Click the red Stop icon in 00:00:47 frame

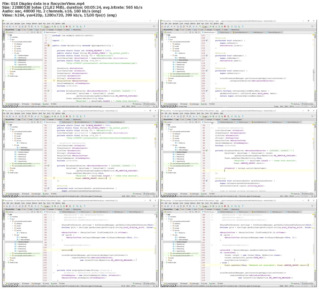coord(67,26)
